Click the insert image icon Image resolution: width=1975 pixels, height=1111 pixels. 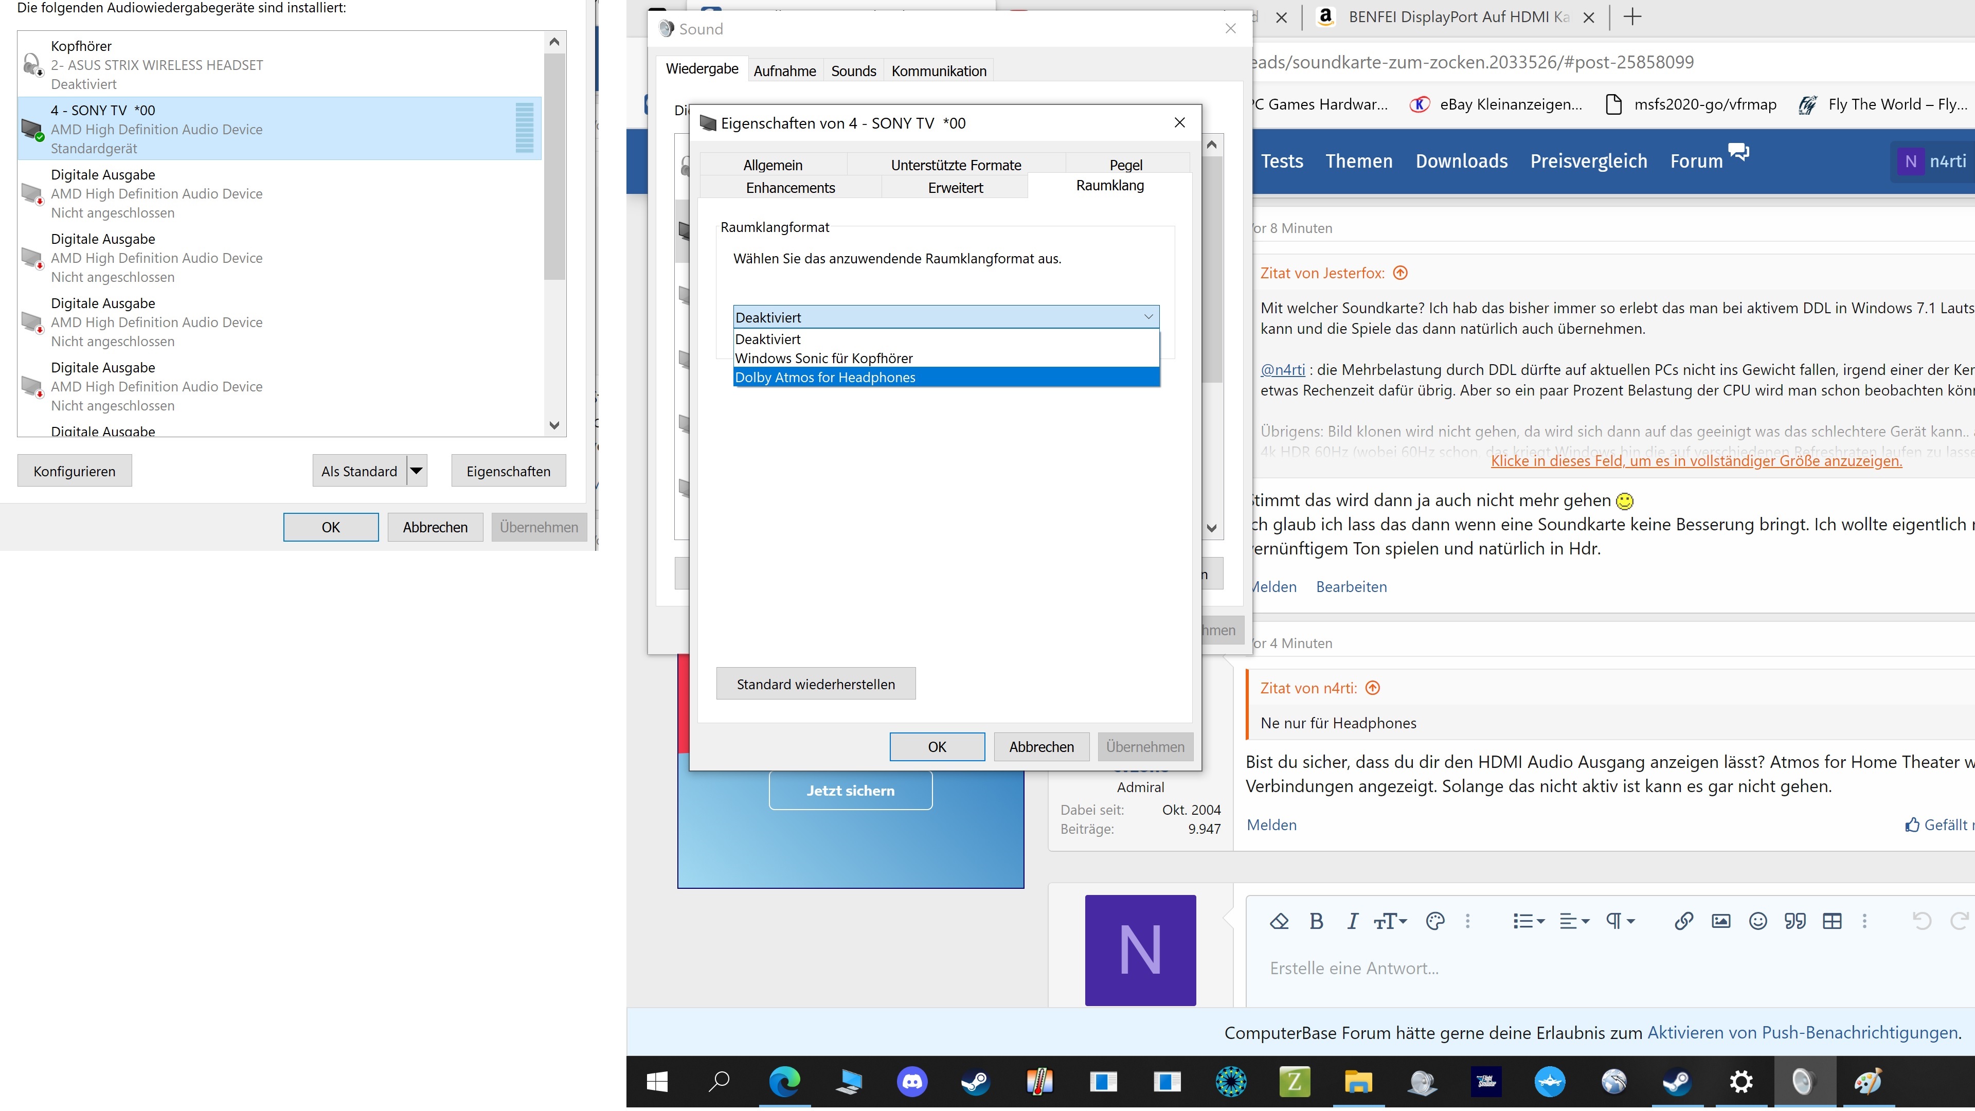(1720, 921)
